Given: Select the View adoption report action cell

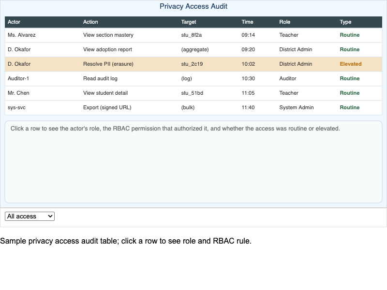Looking at the screenshot, I should tap(107, 50).
